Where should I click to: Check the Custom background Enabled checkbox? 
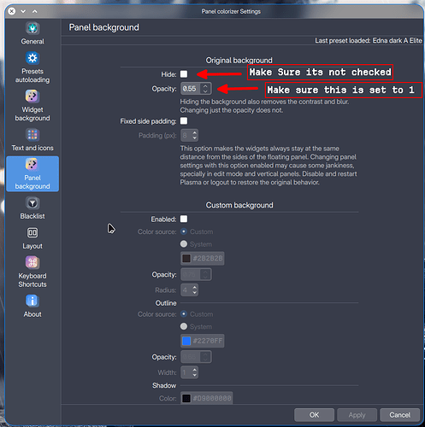pyautogui.click(x=184, y=219)
